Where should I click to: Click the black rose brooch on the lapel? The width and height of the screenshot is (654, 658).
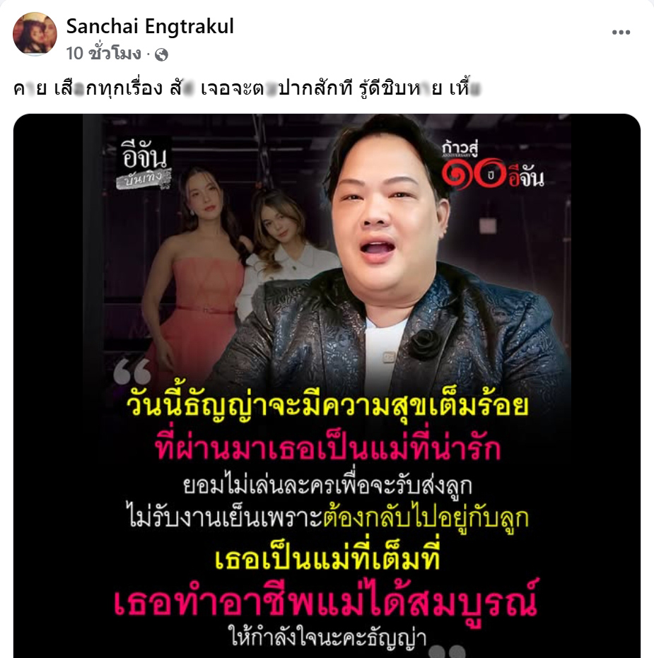click(425, 345)
